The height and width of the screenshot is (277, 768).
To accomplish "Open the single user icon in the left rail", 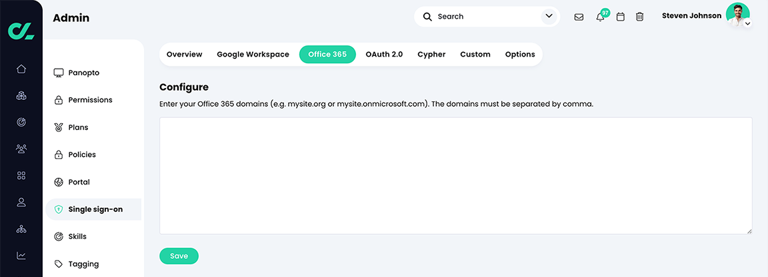I will (x=21, y=202).
